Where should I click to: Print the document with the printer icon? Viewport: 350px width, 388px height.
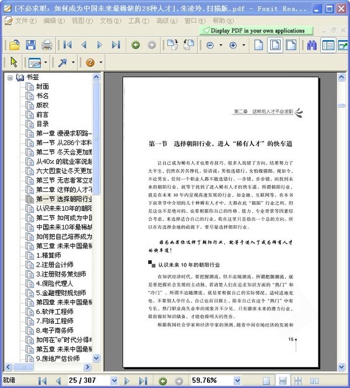[x=47, y=45]
